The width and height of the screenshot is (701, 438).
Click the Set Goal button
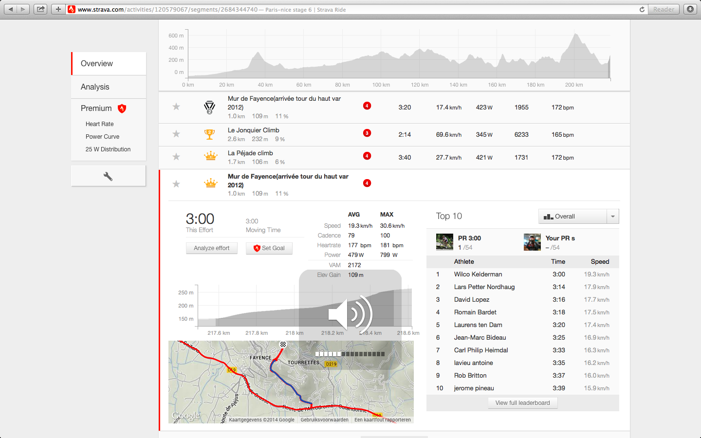point(269,248)
